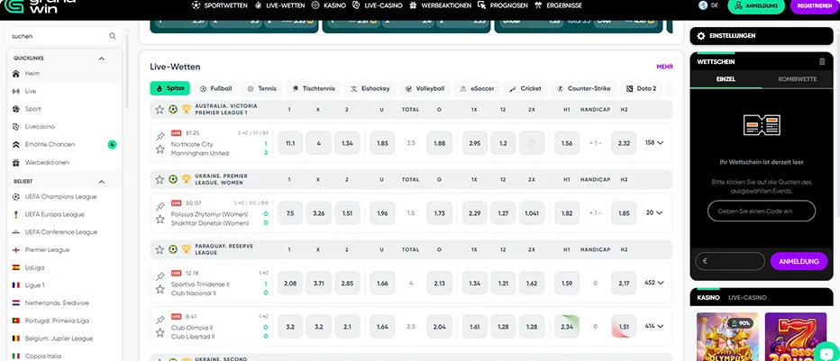This screenshot has height=361, width=840.
Task: Click trophy icon of Paraguay Reserve League
Action: pos(186,249)
